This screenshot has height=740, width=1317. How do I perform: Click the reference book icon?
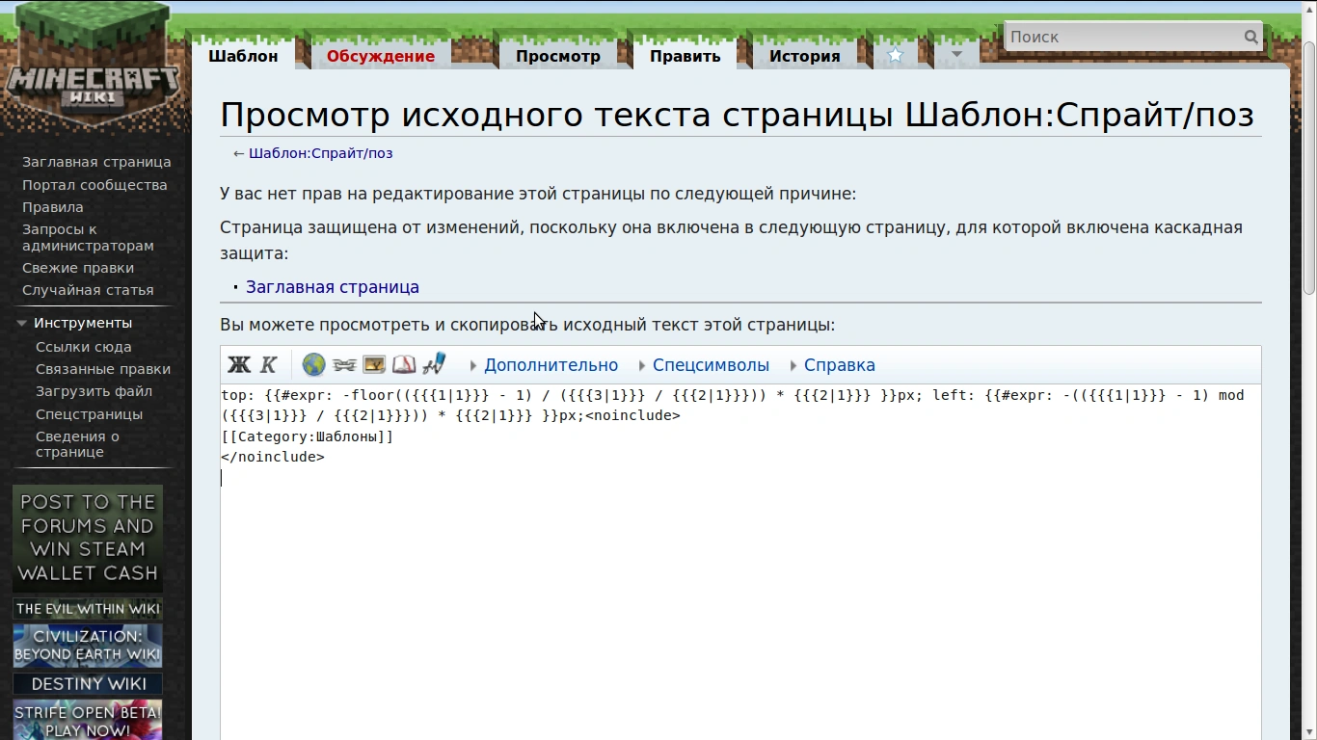(404, 364)
